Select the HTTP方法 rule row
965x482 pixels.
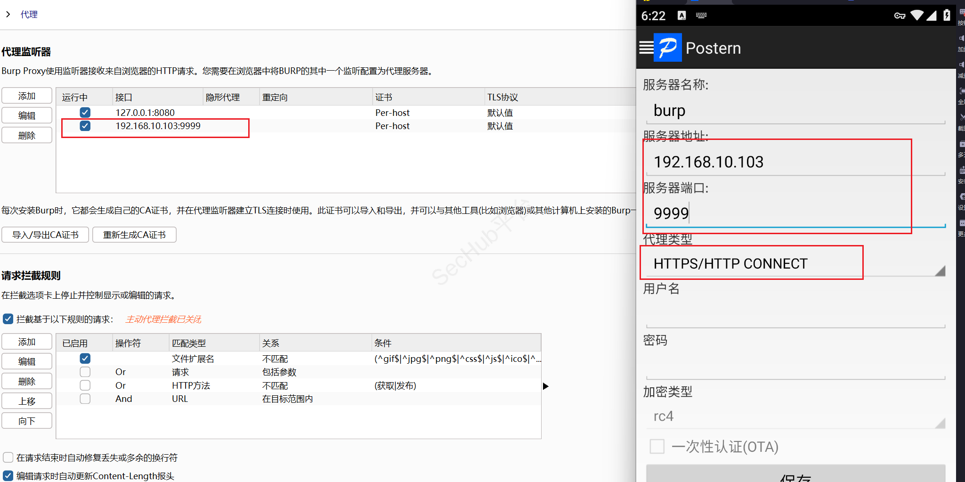coord(299,385)
